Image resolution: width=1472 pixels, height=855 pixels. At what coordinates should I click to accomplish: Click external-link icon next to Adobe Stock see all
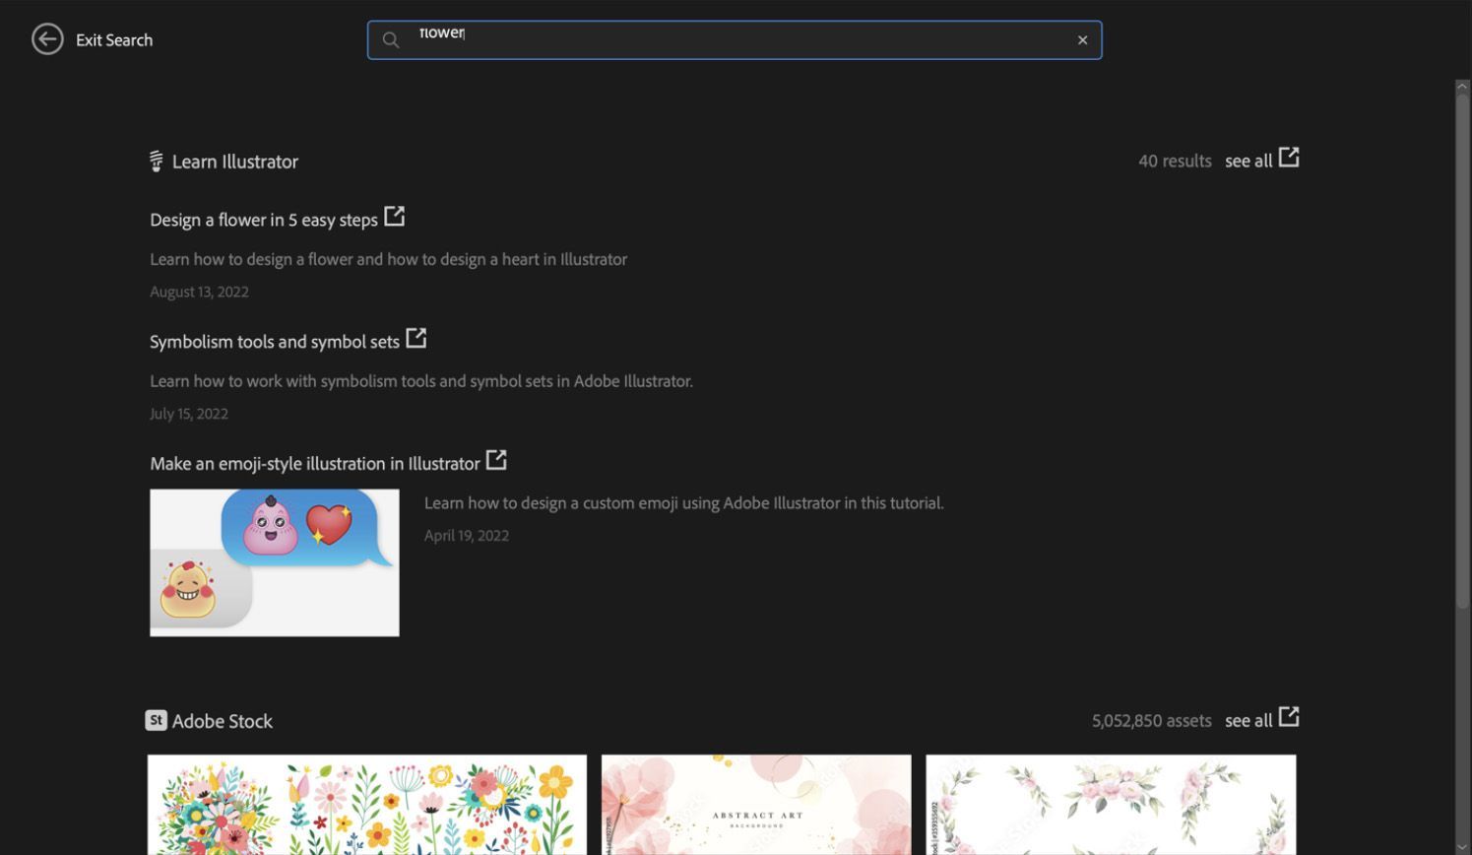click(x=1289, y=717)
